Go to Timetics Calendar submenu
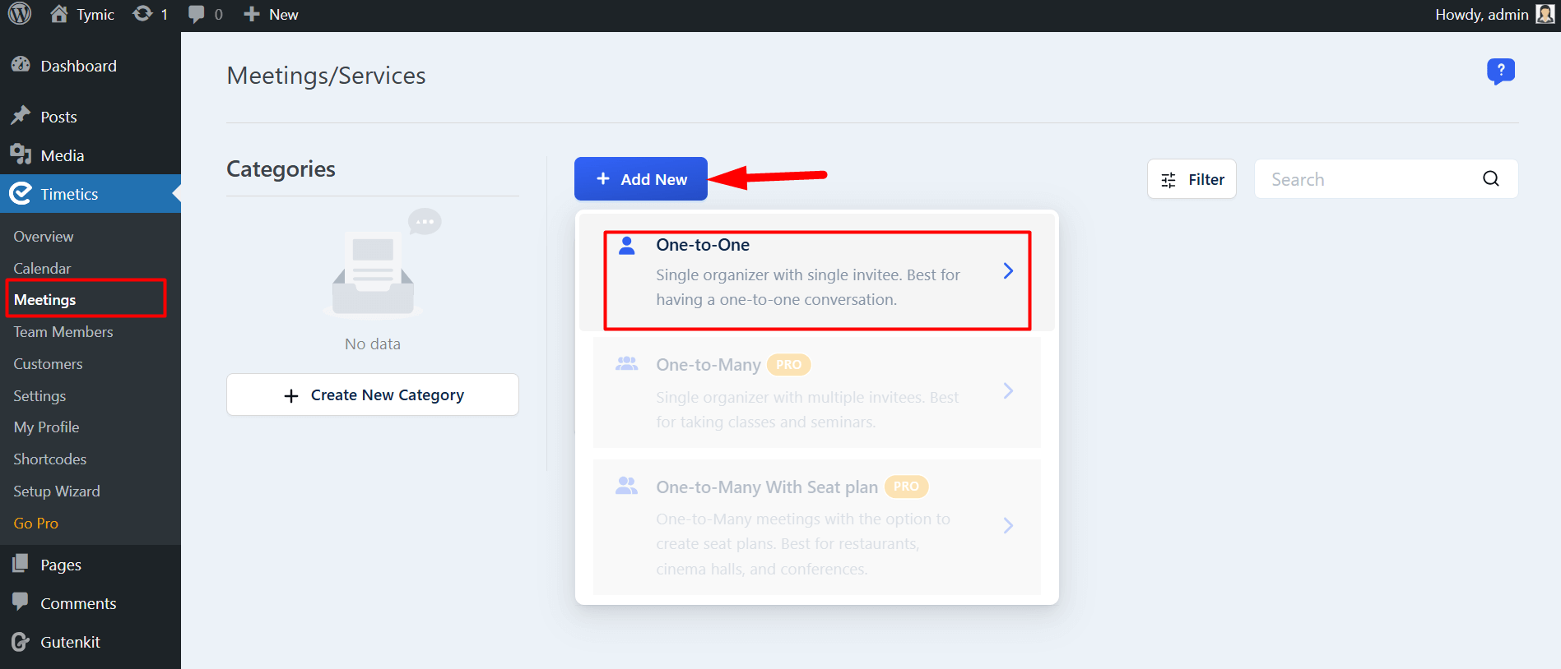Viewport: 1561px width, 669px height. pos(42,269)
